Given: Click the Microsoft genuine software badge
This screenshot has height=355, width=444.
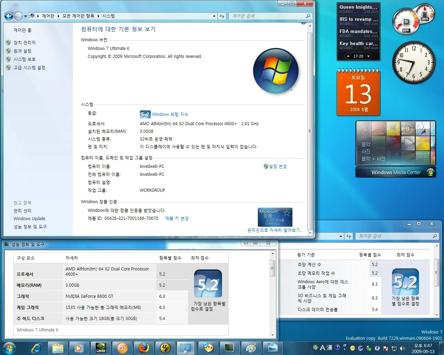Looking at the screenshot, I should [x=275, y=217].
